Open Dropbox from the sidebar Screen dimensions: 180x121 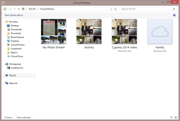[15, 41]
